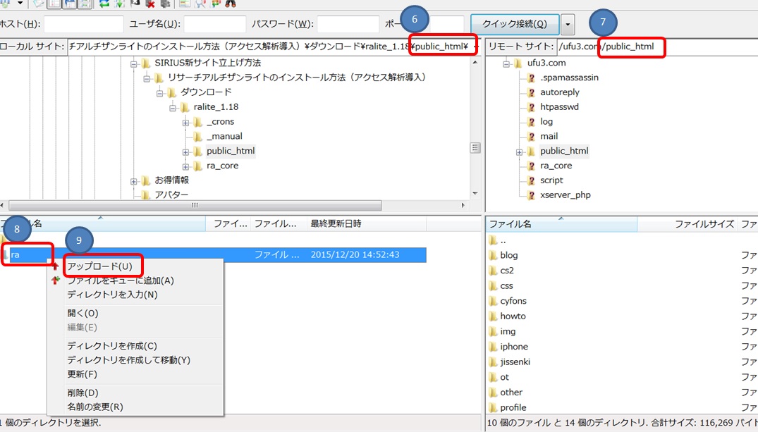The image size is (758, 432).
Task: Toggle the transfer queue display button
Action: tap(85, 4)
